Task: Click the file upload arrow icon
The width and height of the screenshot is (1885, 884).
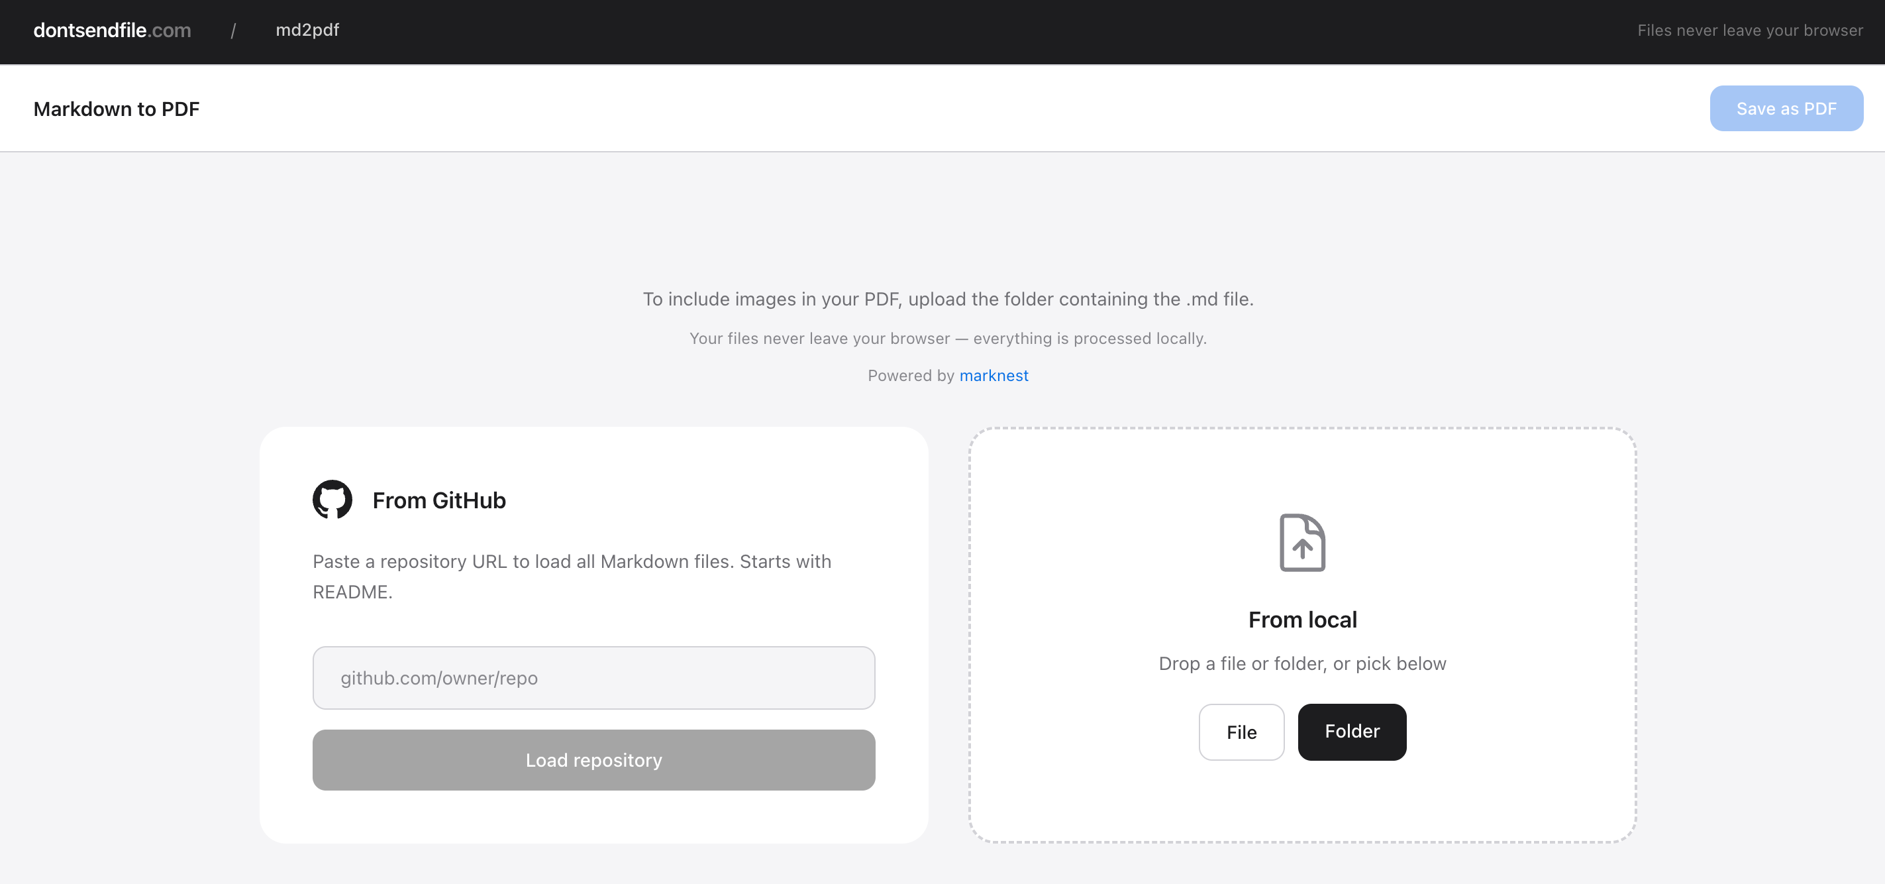Action: coord(1301,543)
